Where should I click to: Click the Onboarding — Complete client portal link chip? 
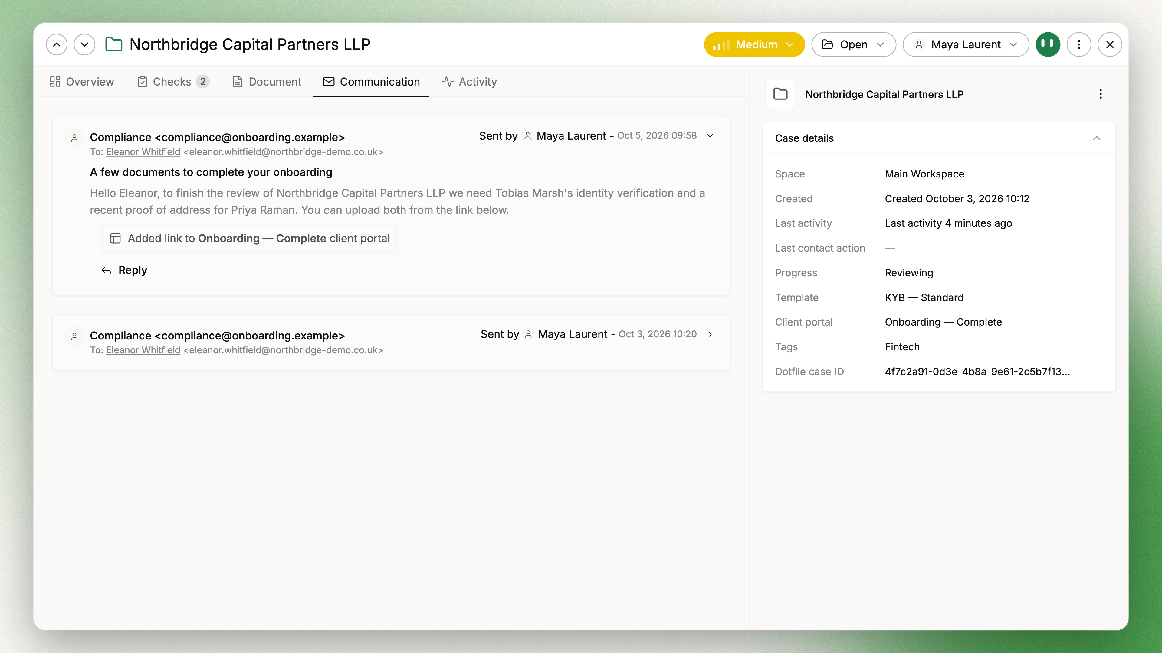(x=249, y=239)
